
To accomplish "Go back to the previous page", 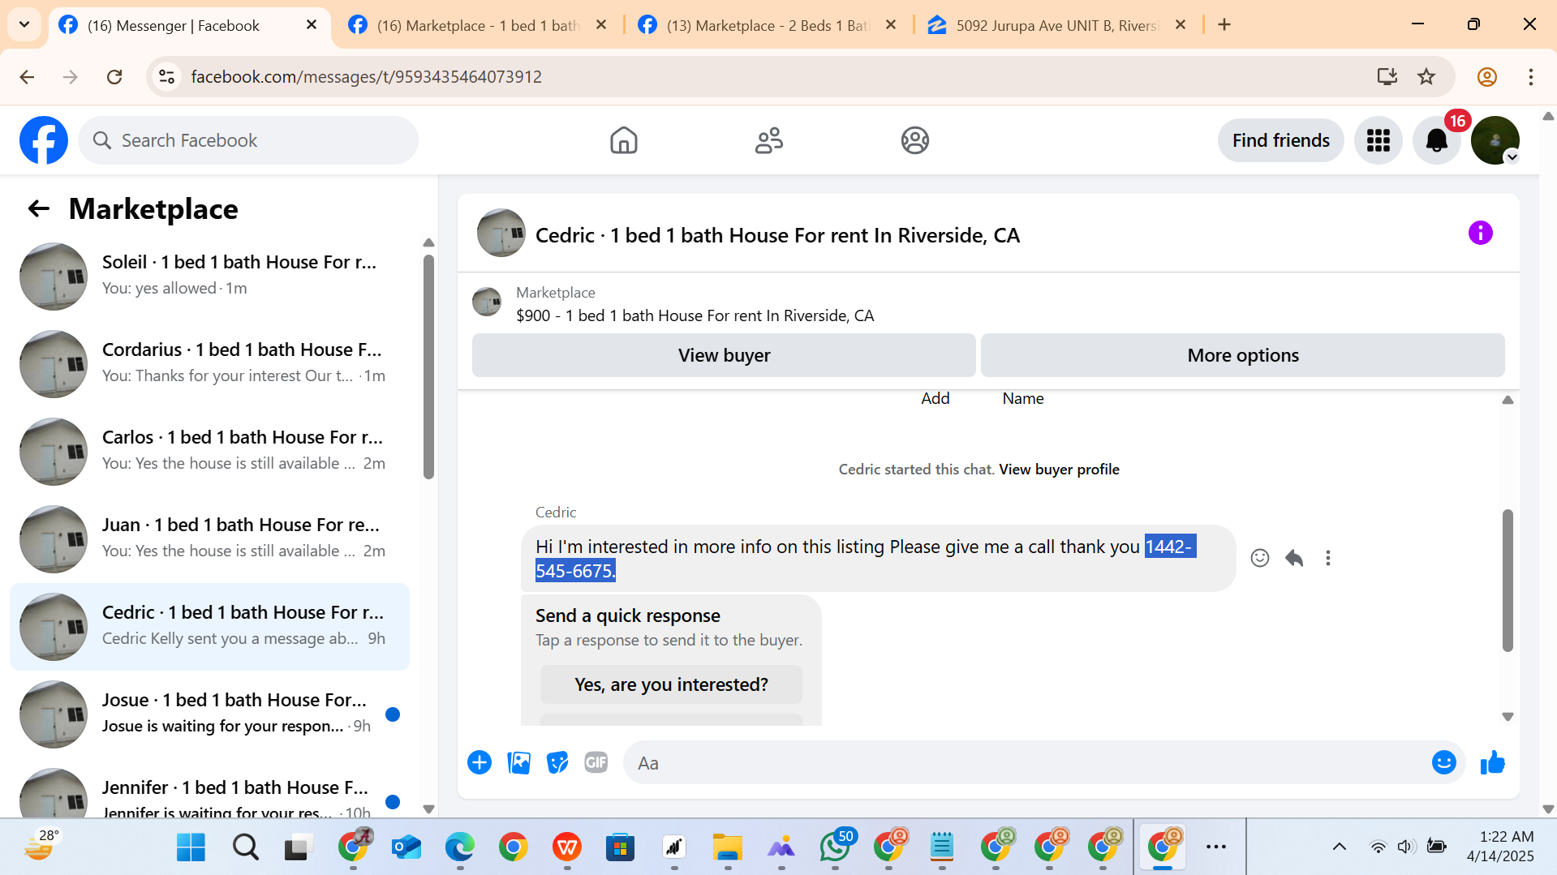I will 27,77.
